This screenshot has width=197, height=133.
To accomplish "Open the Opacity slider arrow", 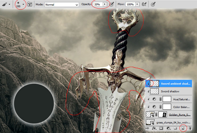I will coord(105,5).
